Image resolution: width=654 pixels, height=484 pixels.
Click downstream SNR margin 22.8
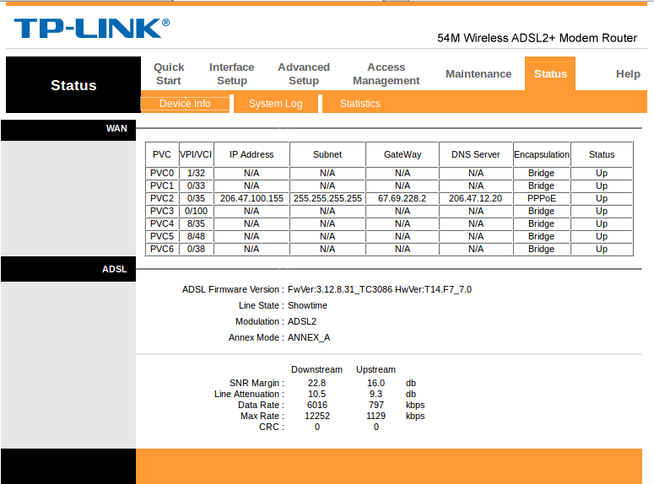(317, 383)
